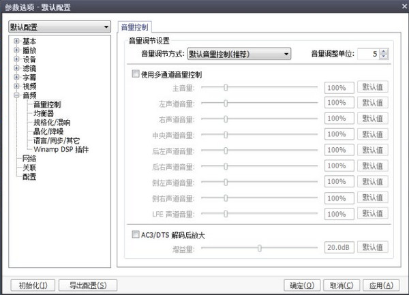Click the 应用(A) button
409x295 pixels.
(x=381, y=285)
